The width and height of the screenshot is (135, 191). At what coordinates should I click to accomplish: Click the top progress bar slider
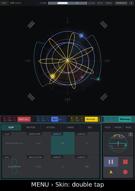coord(67,3)
